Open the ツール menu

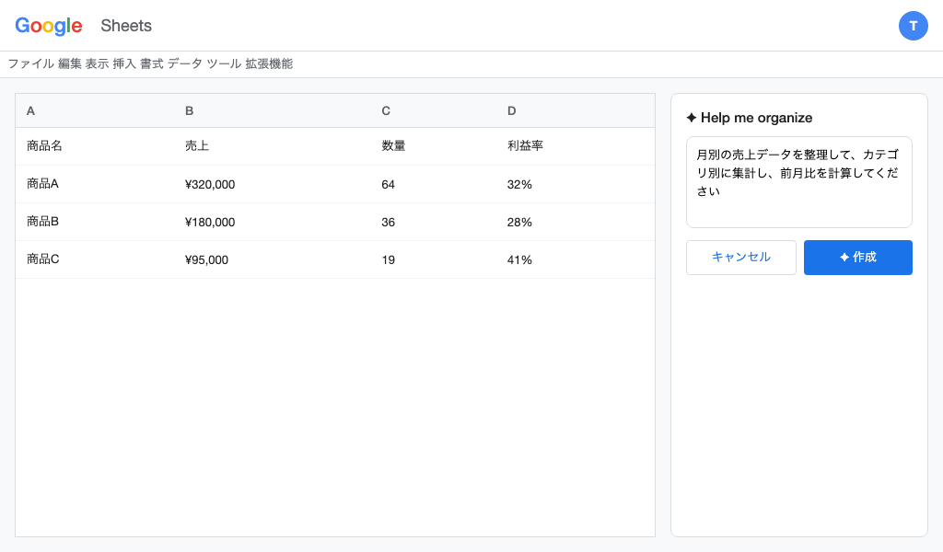pos(224,63)
